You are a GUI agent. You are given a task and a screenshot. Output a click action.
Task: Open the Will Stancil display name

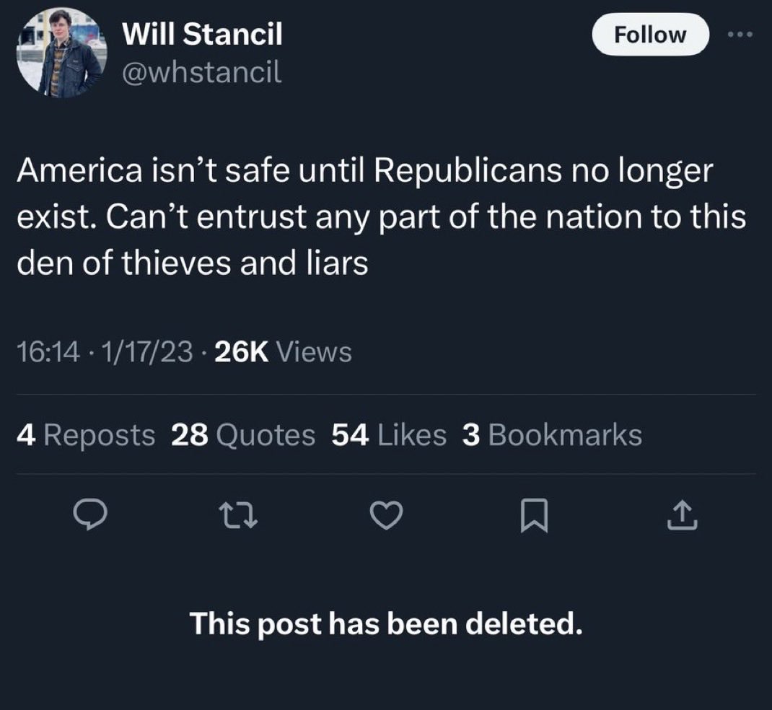pyautogui.click(x=202, y=34)
